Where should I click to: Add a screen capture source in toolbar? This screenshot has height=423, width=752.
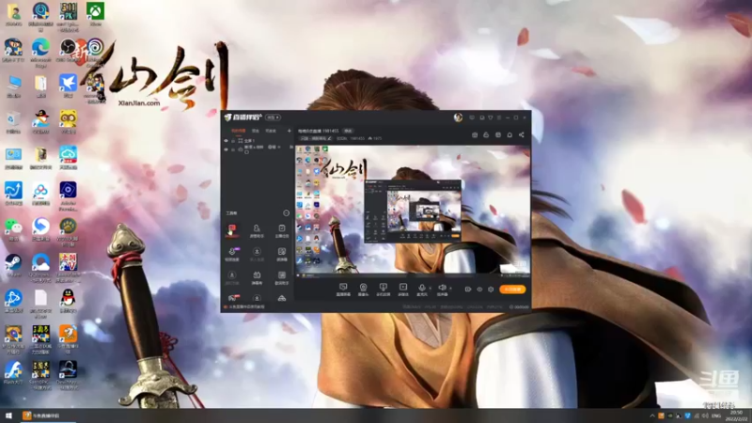(x=343, y=289)
